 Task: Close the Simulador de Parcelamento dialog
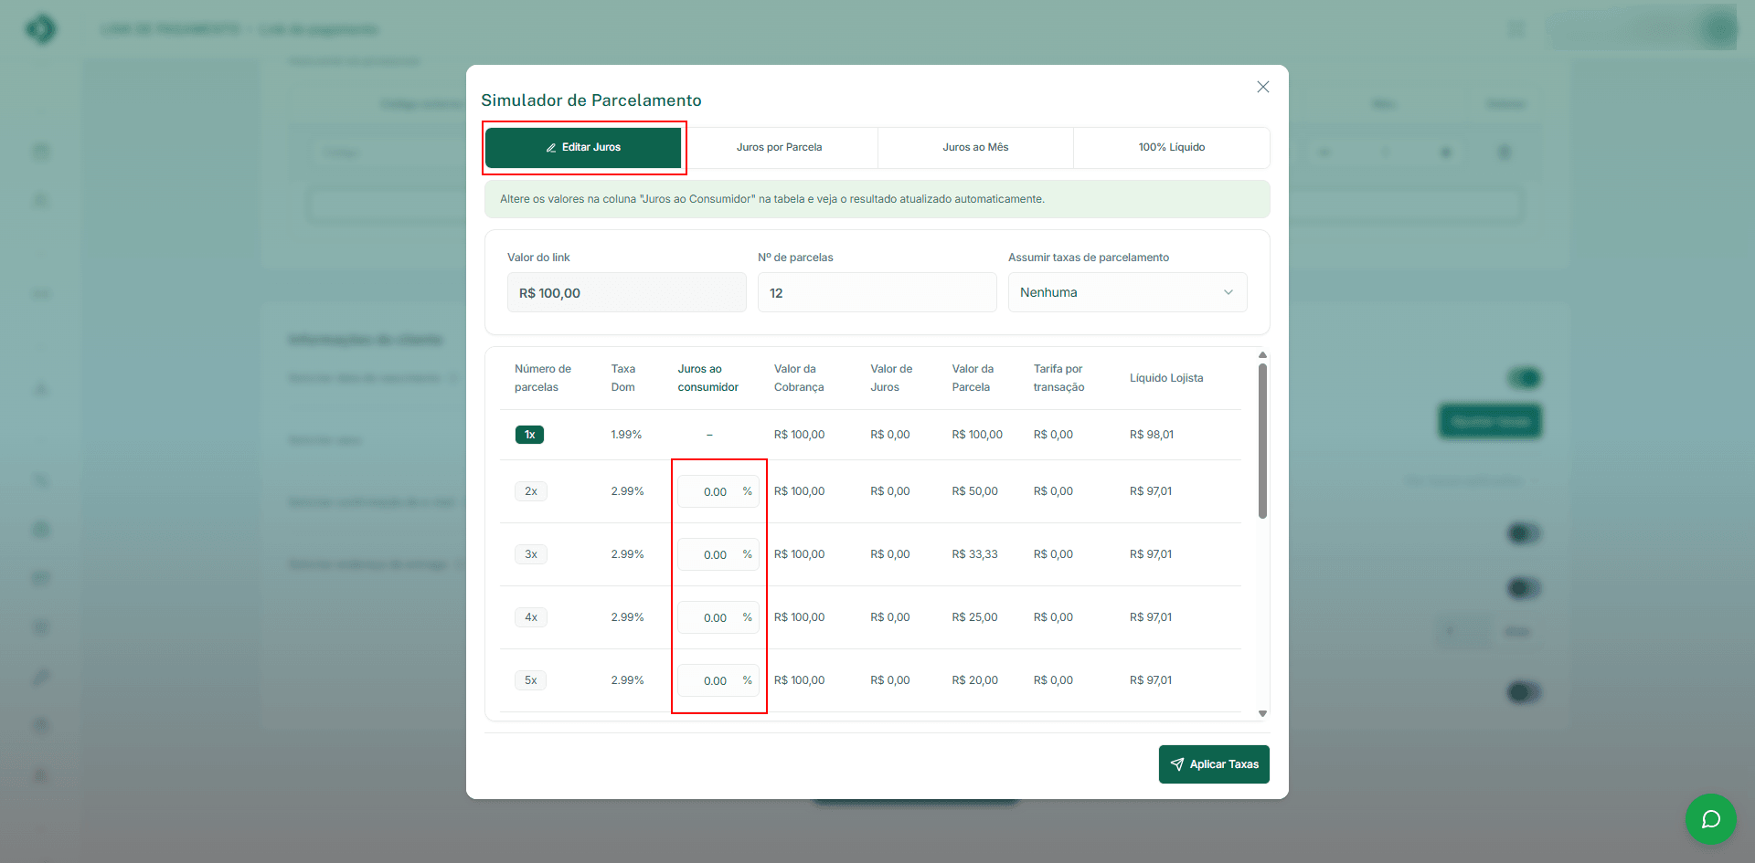pos(1262,87)
